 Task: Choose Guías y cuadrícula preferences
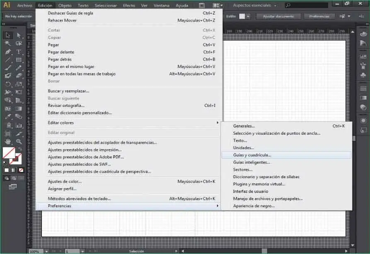(286, 155)
